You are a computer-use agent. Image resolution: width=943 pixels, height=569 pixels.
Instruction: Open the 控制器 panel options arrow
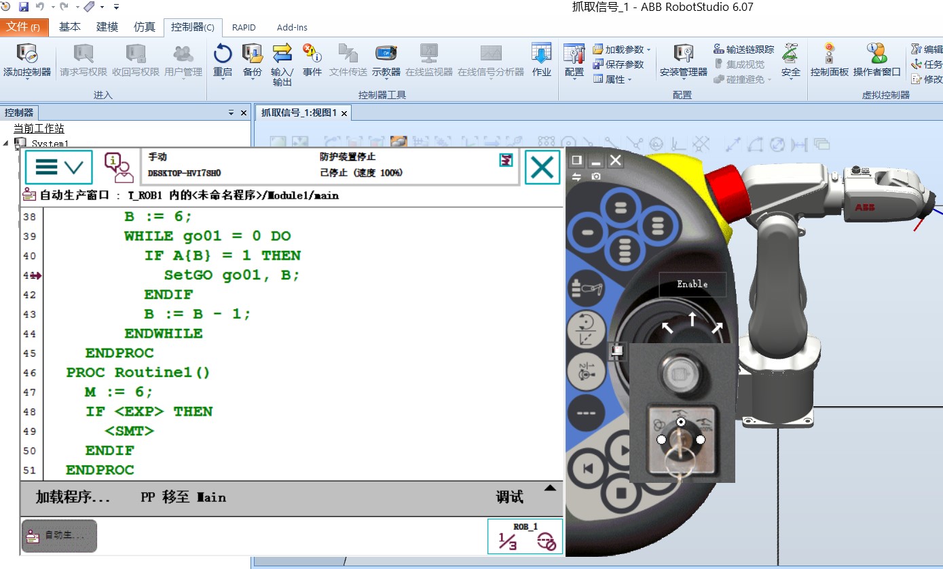(x=232, y=113)
